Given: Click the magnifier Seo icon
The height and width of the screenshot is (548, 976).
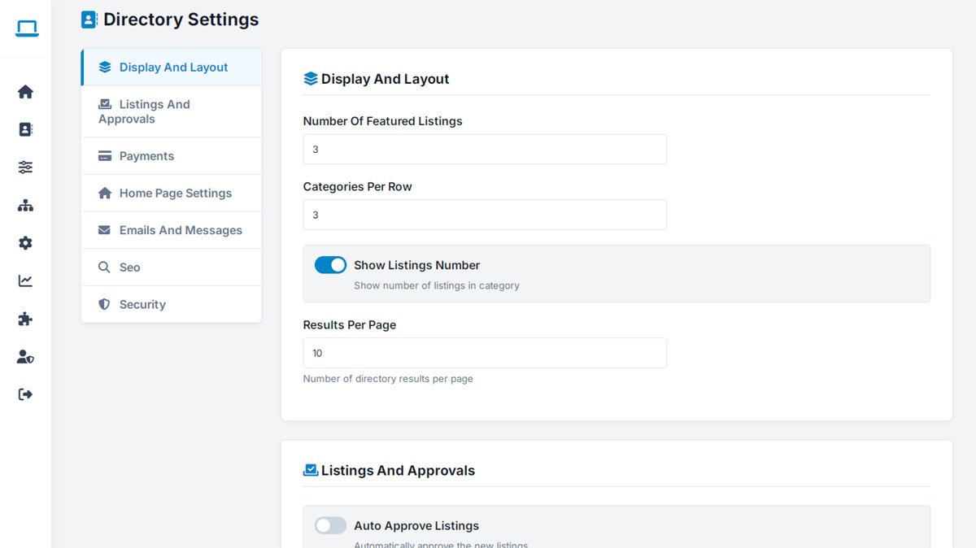Looking at the screenshot, I should [x=104, y=267].
